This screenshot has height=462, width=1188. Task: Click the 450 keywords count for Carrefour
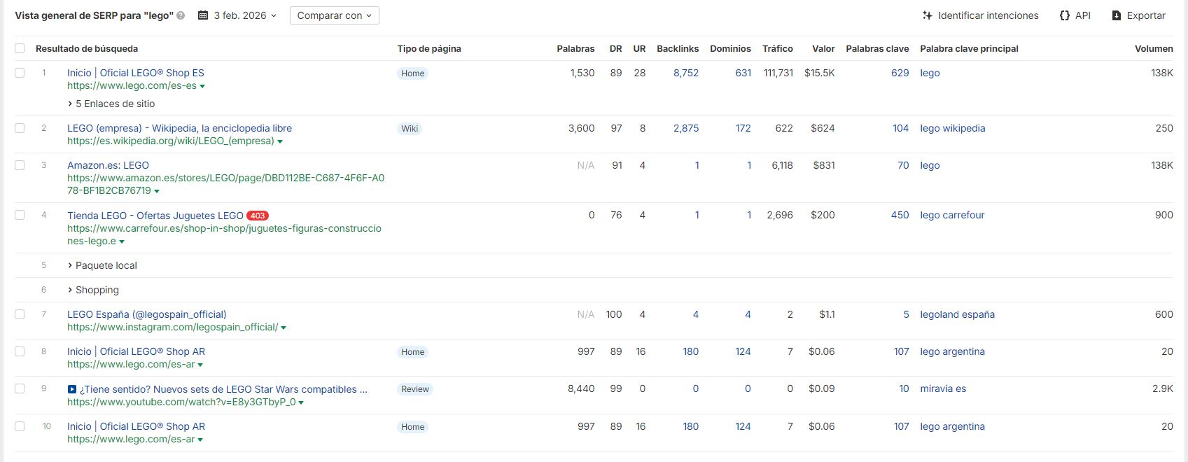point(900,215)
